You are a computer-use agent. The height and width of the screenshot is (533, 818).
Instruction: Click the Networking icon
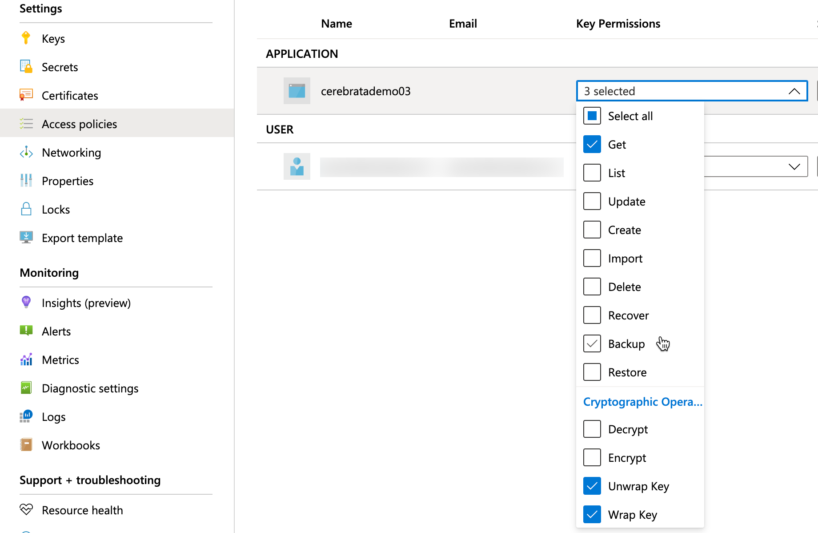[26, 152]
